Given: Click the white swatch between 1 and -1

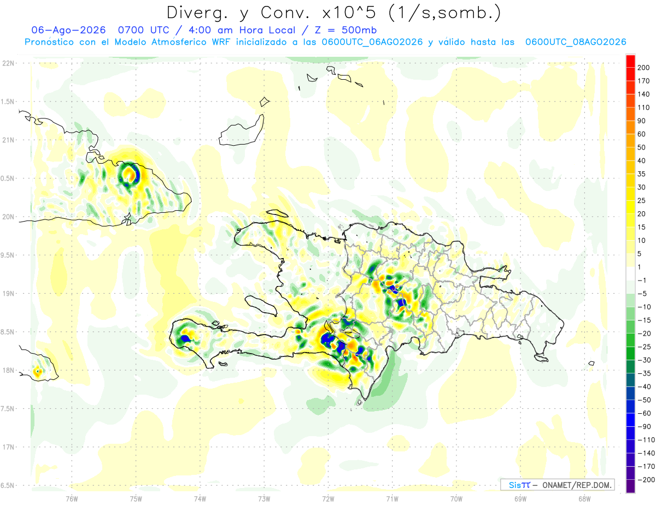Looking at the screenshot, I should point(630,274).
